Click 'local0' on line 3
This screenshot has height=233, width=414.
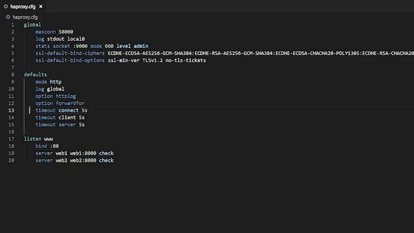[x=76, y=39]
